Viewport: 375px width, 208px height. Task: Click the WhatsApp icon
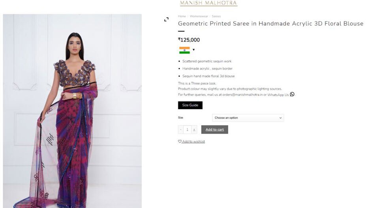(x=292, y=94)
